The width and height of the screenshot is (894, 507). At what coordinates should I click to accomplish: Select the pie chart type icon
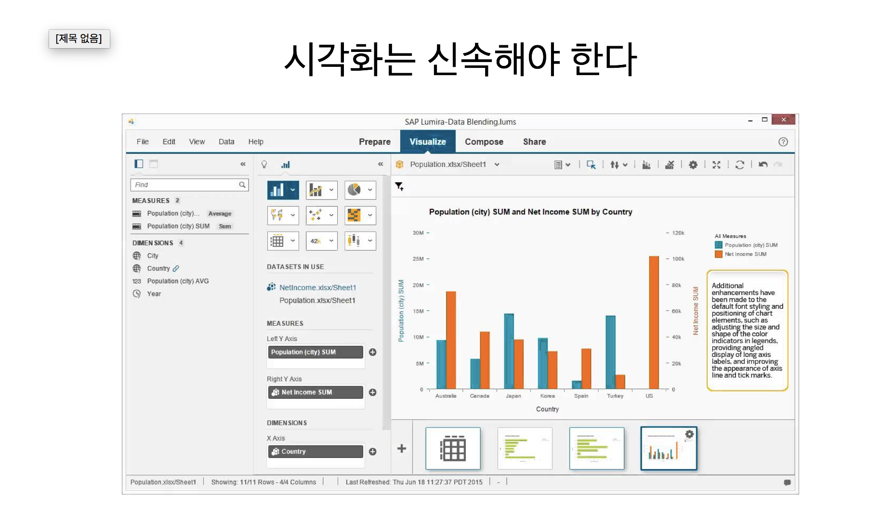[x=354, y=190]
